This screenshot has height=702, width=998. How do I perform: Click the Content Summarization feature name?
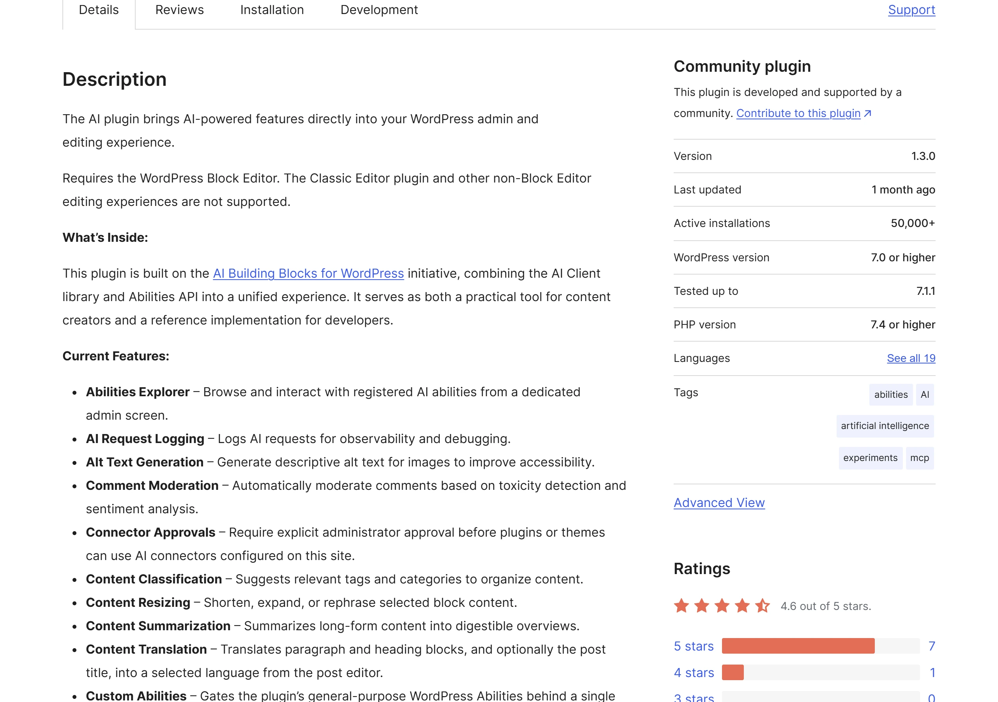pyautogui.click(x=158, y=626)
